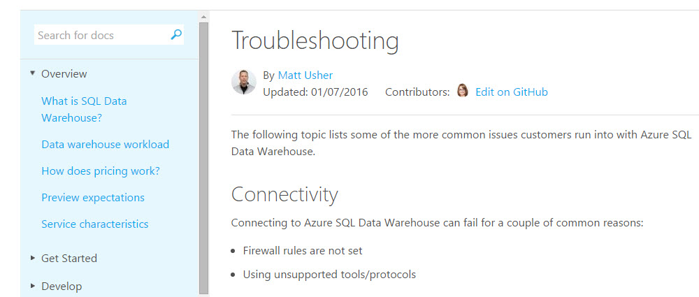Expand the Get Started section arrow

pos(32,258)
